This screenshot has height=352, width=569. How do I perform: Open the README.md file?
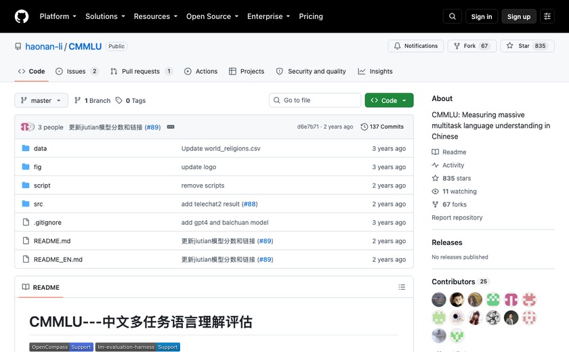[x=52, y=241]
